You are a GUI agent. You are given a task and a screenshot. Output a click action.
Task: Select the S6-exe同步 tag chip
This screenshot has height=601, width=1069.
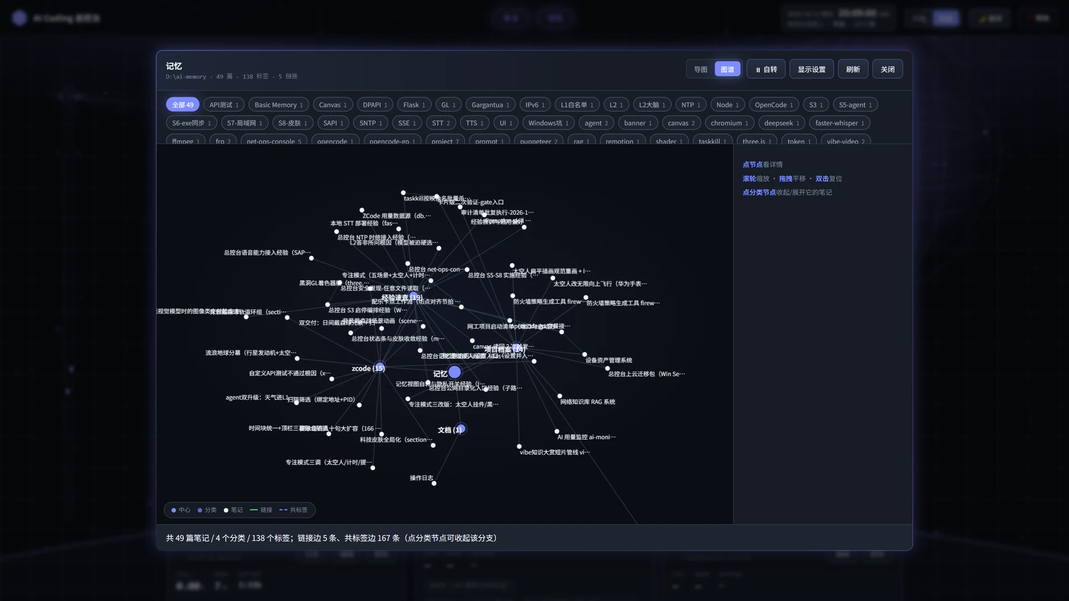tap(192, 123)
